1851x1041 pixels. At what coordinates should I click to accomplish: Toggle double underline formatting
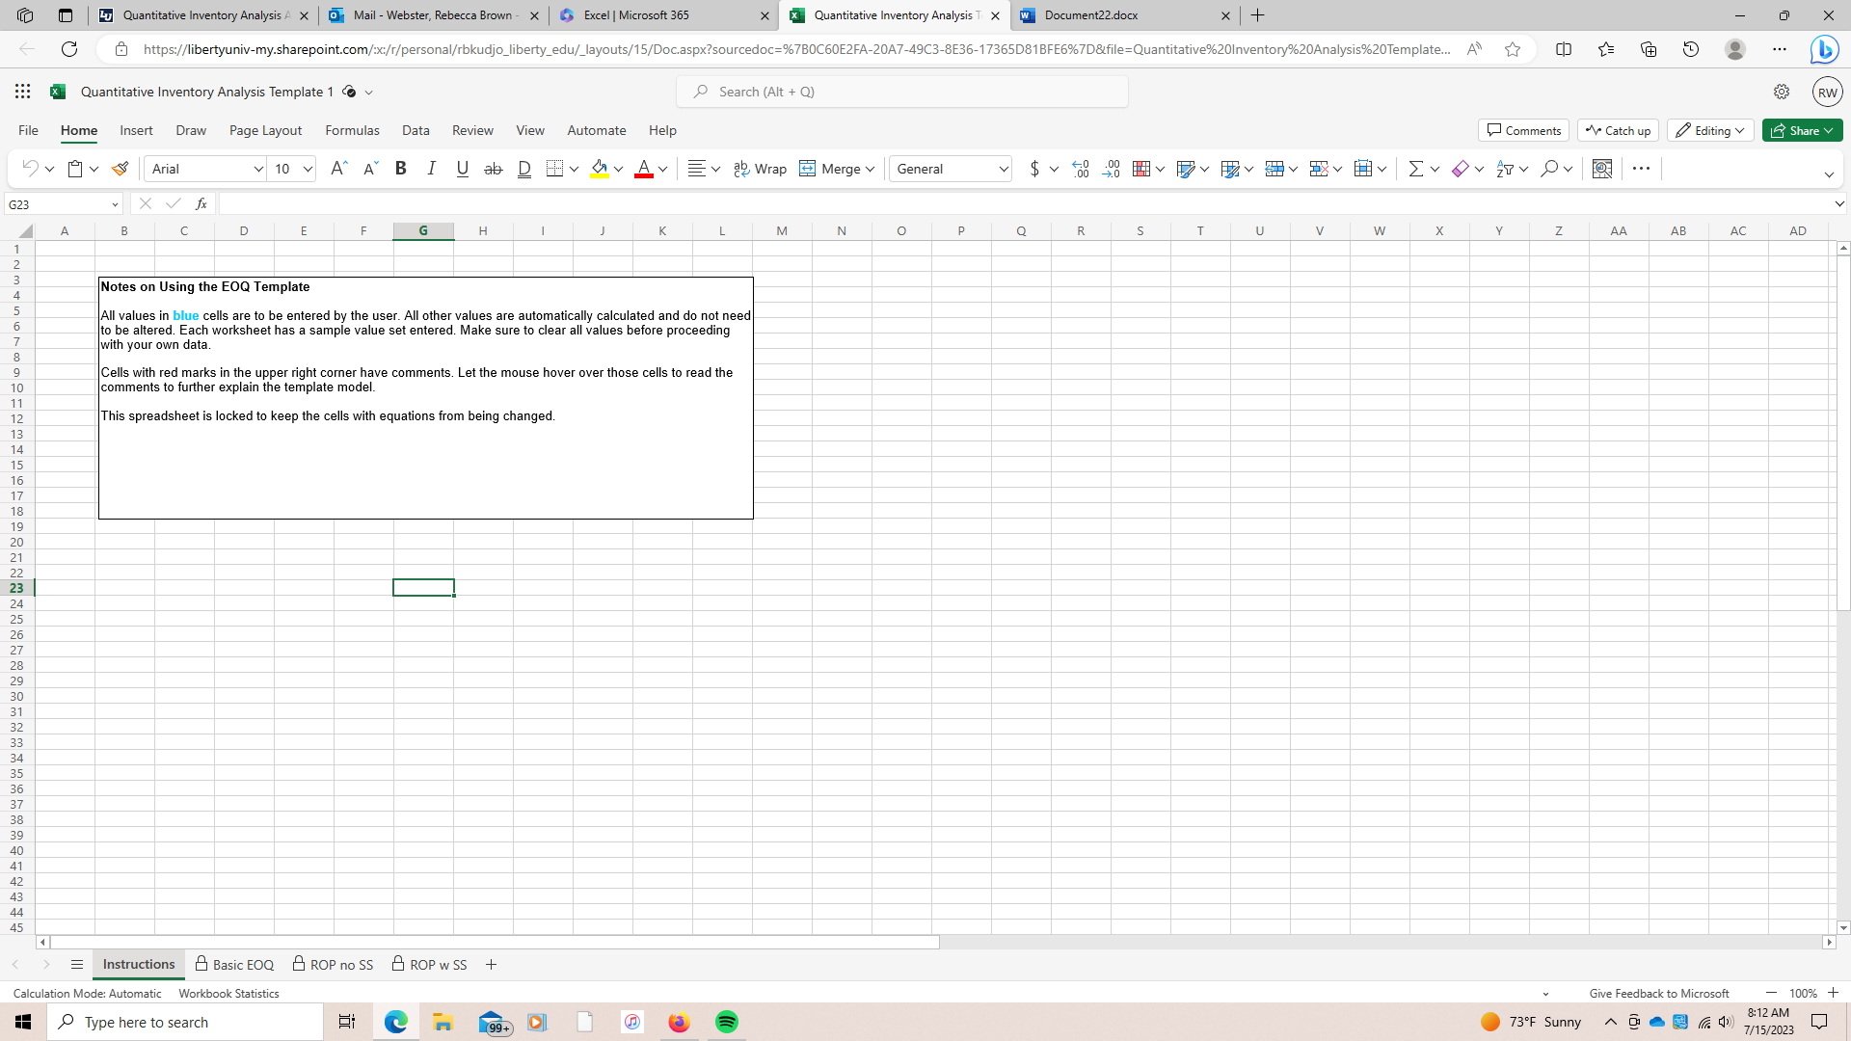(524, 169)
